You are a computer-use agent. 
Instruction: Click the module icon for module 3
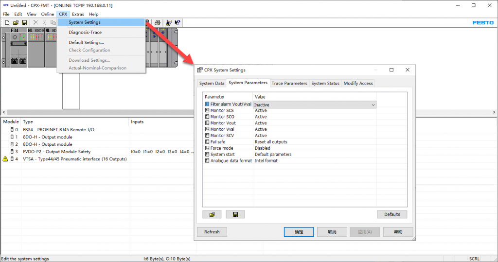[x=12, y=152]
